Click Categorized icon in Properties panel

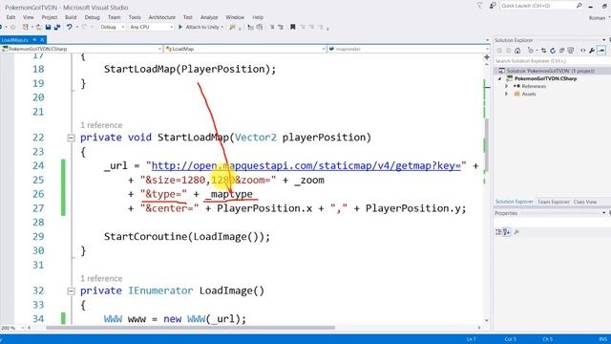click(498, 232)
